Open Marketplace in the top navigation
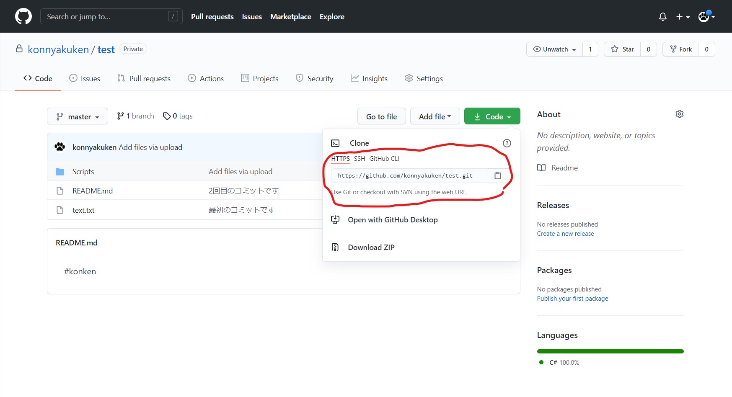 click(291, 17)
